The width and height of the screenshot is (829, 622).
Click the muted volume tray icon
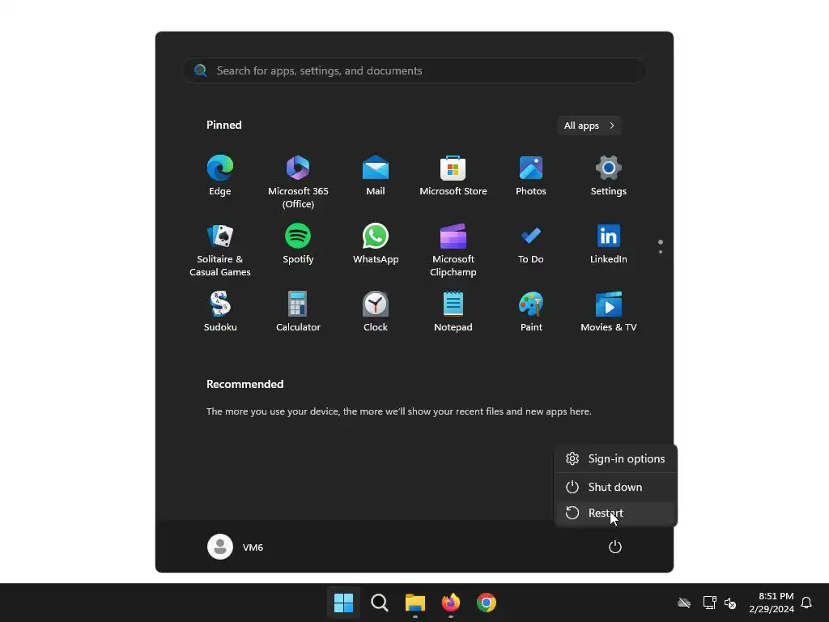[730, 603]
